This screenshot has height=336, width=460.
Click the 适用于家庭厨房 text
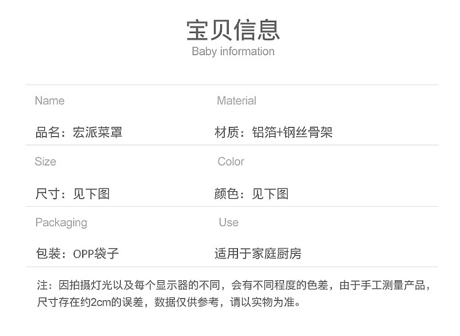point(258,253)
